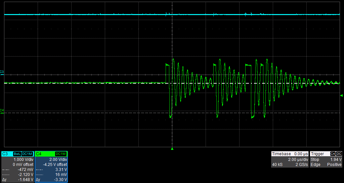Click the 2.00 µs/div timebase value

click(x=298, y=160)
